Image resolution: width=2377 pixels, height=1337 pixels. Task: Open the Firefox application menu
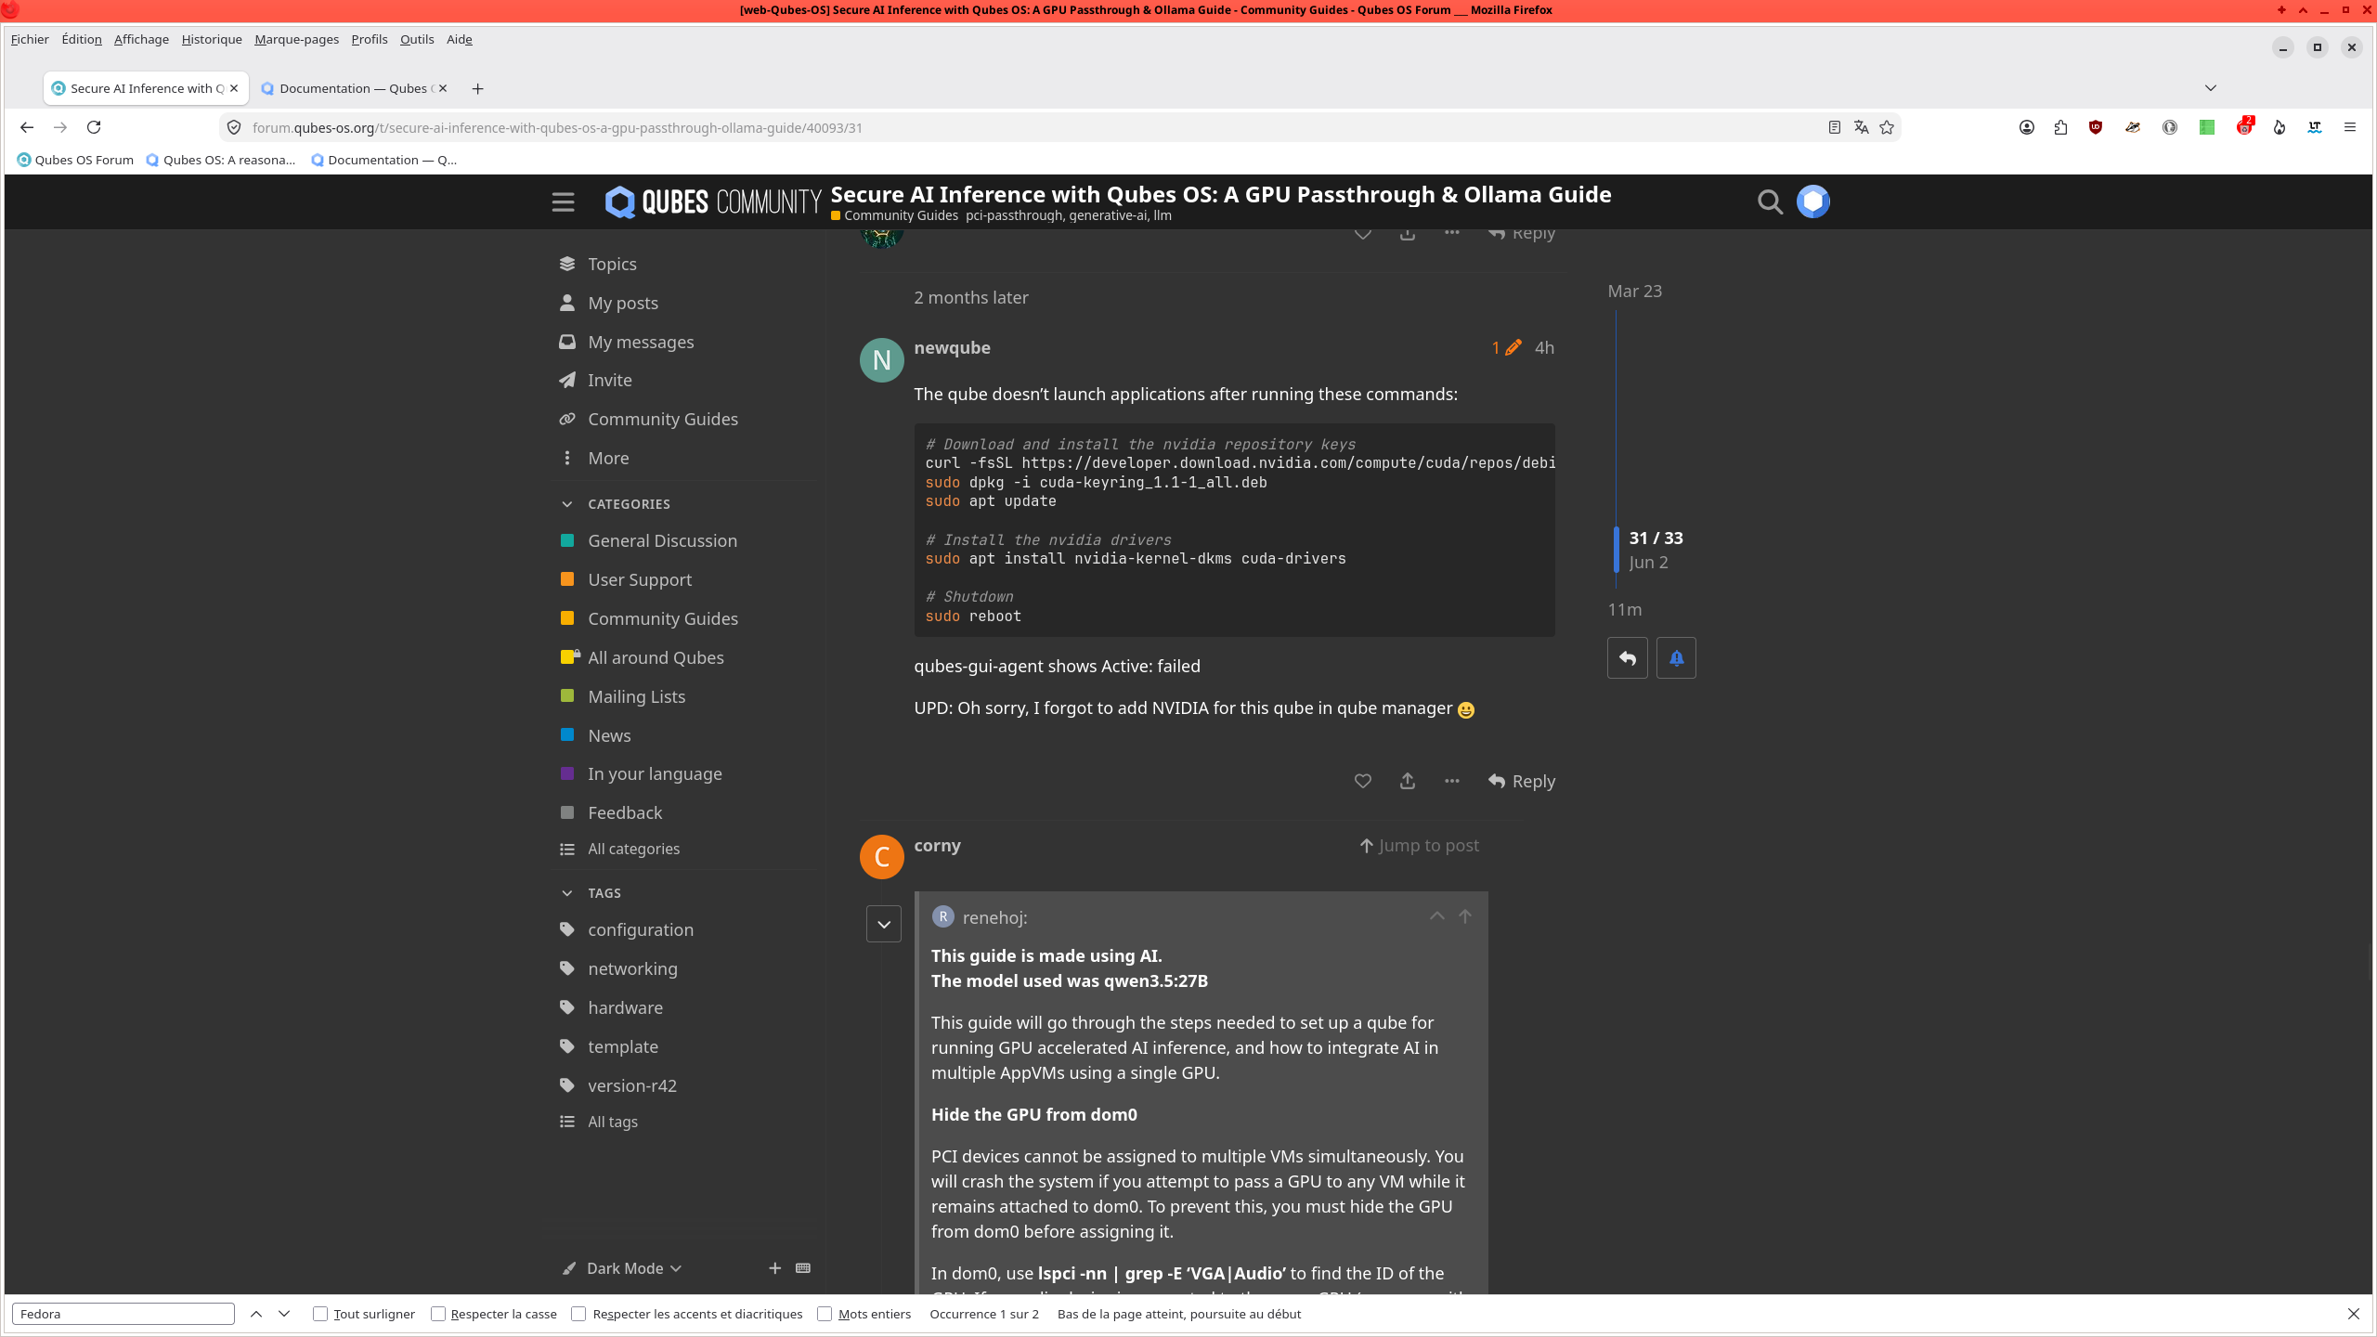tap(2350, 127)
